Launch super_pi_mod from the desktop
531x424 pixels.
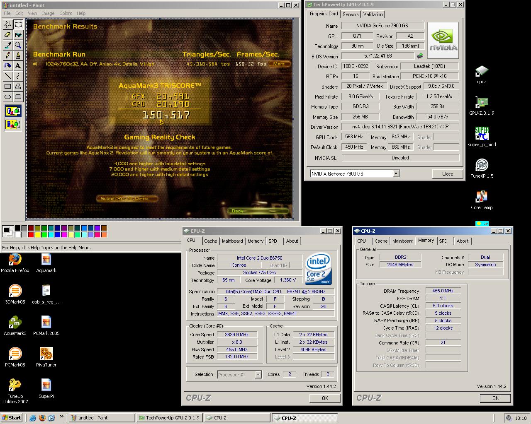[x=482, y=137]
